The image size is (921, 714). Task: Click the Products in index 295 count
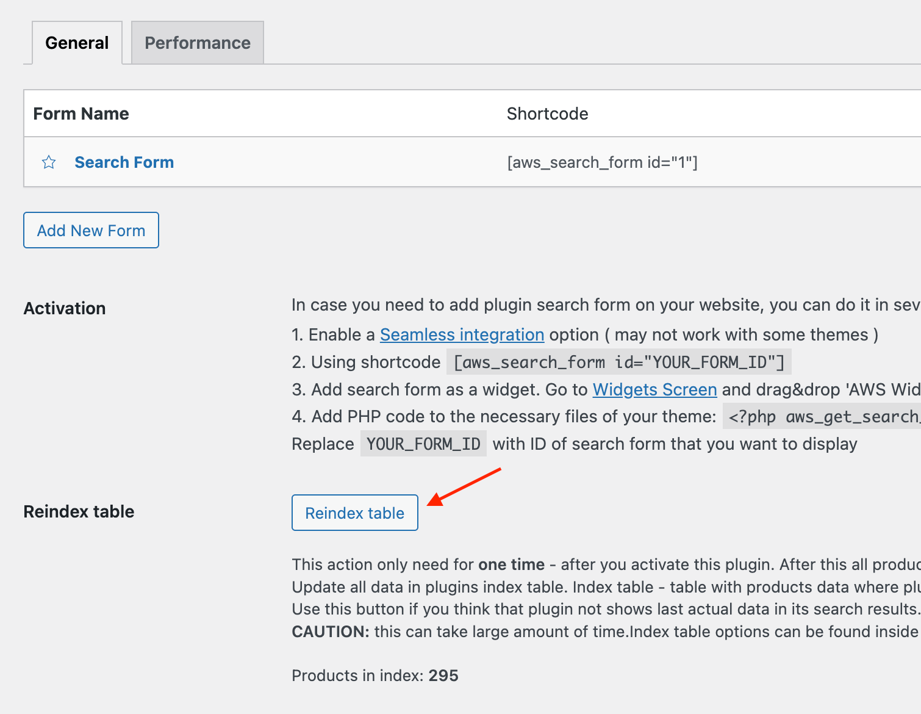point(375,676)
